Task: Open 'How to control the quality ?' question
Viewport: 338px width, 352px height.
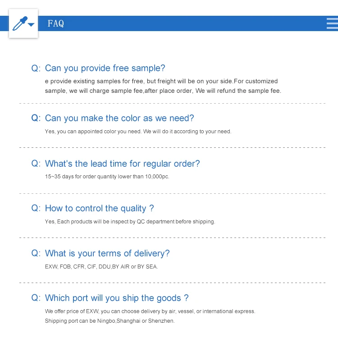Action: point(100,208)
